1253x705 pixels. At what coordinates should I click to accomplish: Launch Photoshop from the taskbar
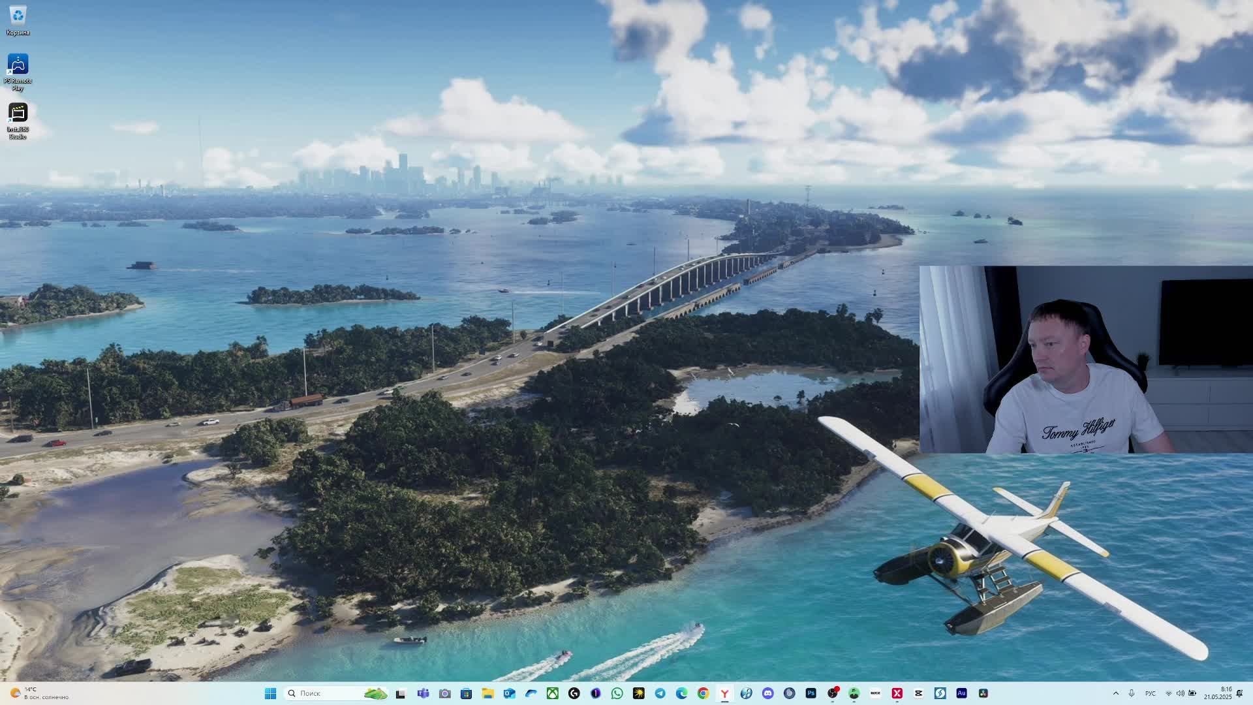click(x=811, y=693)
